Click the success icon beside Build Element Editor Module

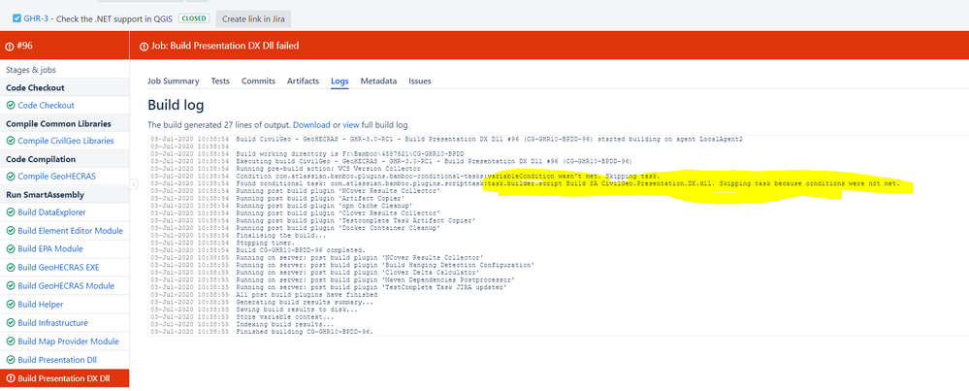coord(11,231)
